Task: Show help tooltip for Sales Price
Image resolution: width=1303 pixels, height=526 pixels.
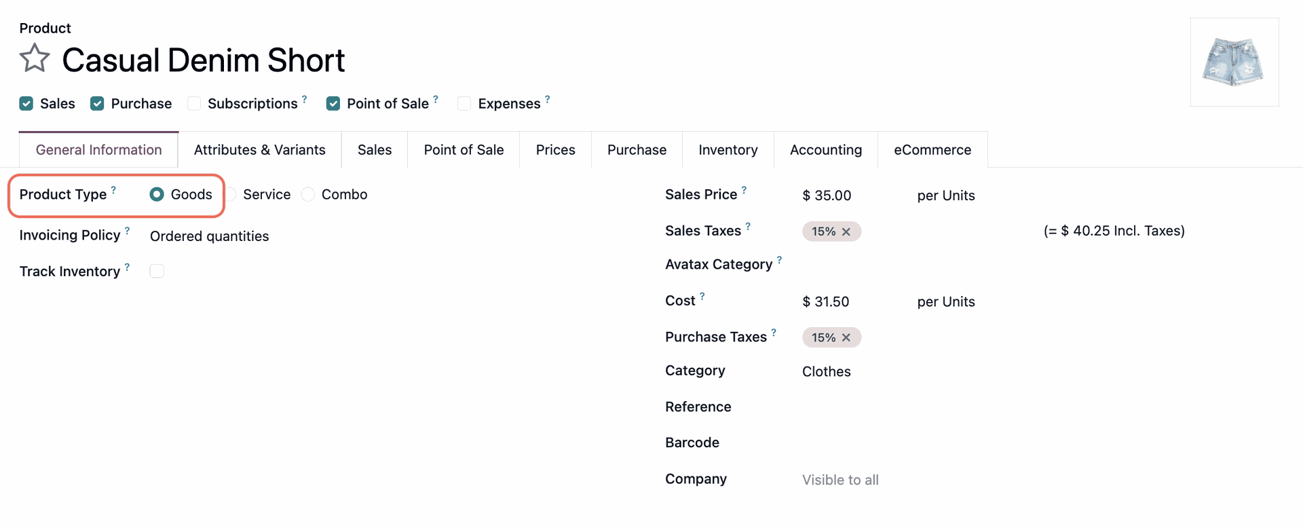Action: pos(744,190)
